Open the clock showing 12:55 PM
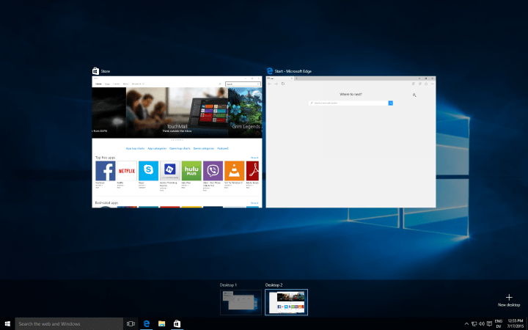The width and height of the screenshot is (528, 330). click(516, 323)
